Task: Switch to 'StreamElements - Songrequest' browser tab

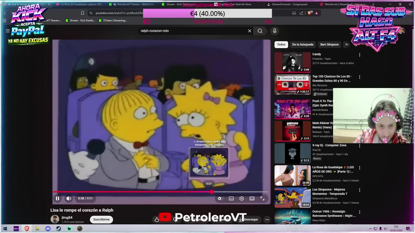Action: tap(290, 4)
